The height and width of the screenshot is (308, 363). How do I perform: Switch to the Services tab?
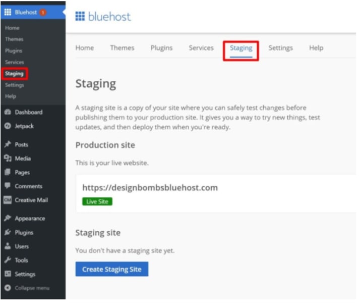pyautogui.click(x=201, y=48)
